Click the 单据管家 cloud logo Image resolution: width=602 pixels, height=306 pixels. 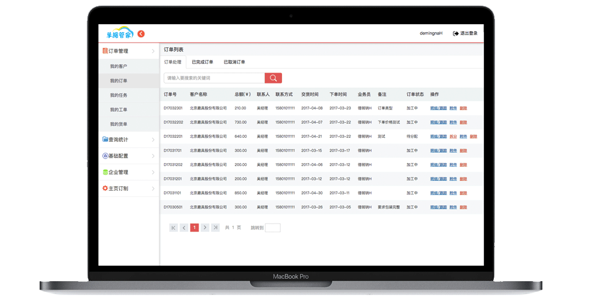pos(120,33)
